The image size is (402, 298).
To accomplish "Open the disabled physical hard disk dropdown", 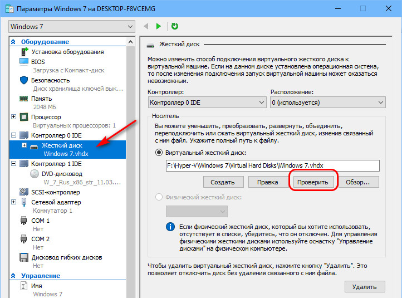I will [197, 211].
